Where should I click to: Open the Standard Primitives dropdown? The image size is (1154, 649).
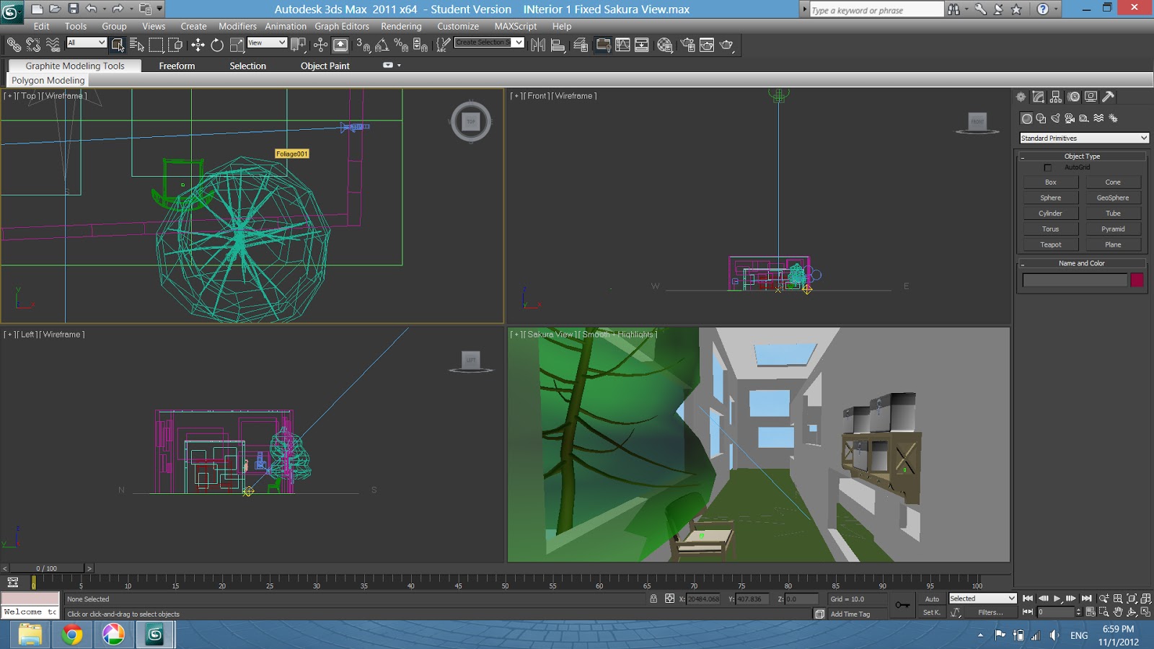point(1084,138)
